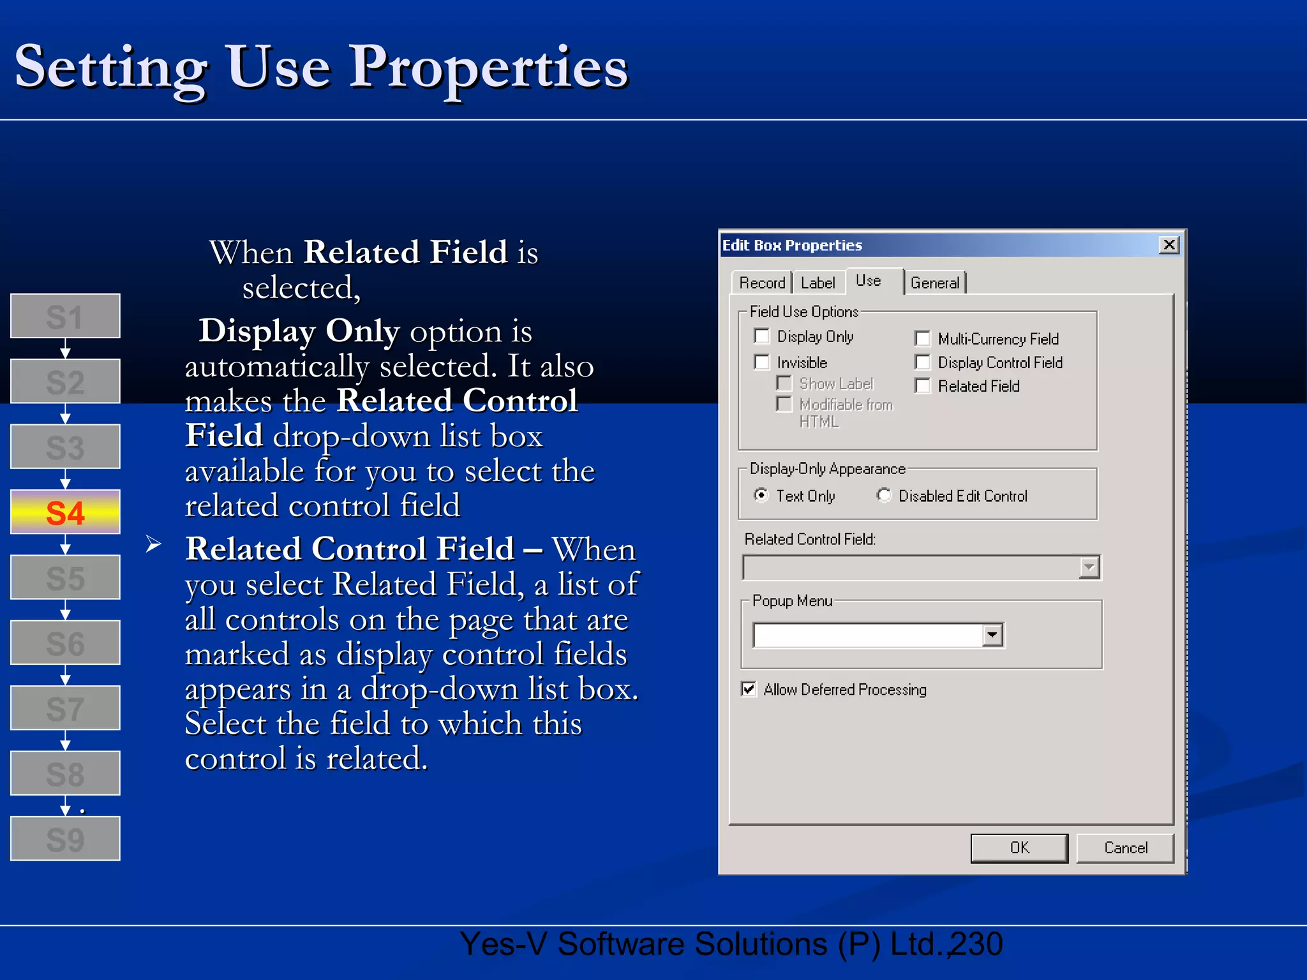Click the "Field Use Options" group label

pyautogui.click(x=804, y=311)
